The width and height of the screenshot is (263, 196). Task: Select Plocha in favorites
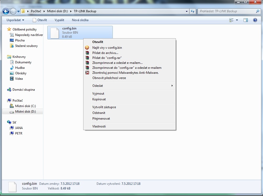[x=17, y=40]
